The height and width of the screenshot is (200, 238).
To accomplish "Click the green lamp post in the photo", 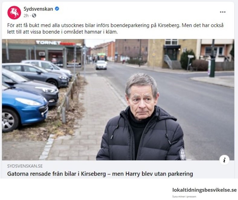I will click(x=213, y=59).
